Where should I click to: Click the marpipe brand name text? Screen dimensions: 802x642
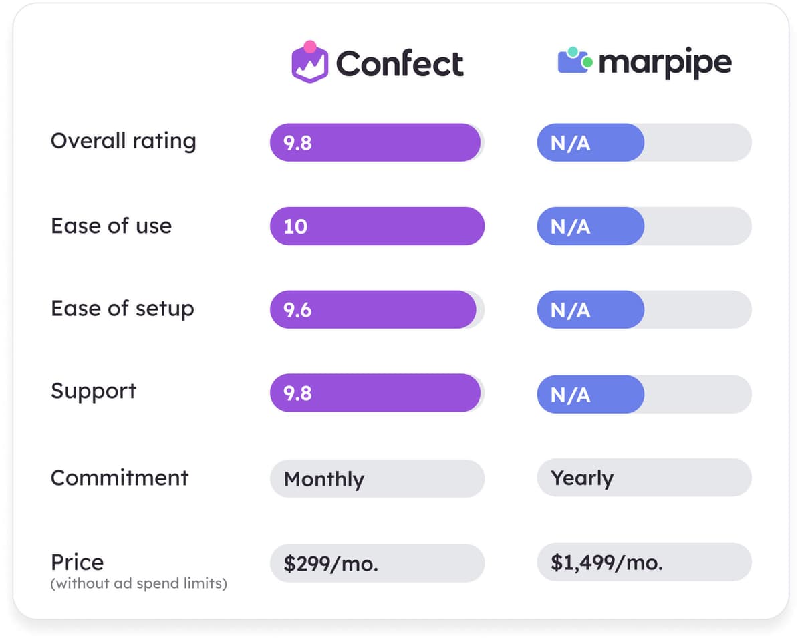point(665,63)
